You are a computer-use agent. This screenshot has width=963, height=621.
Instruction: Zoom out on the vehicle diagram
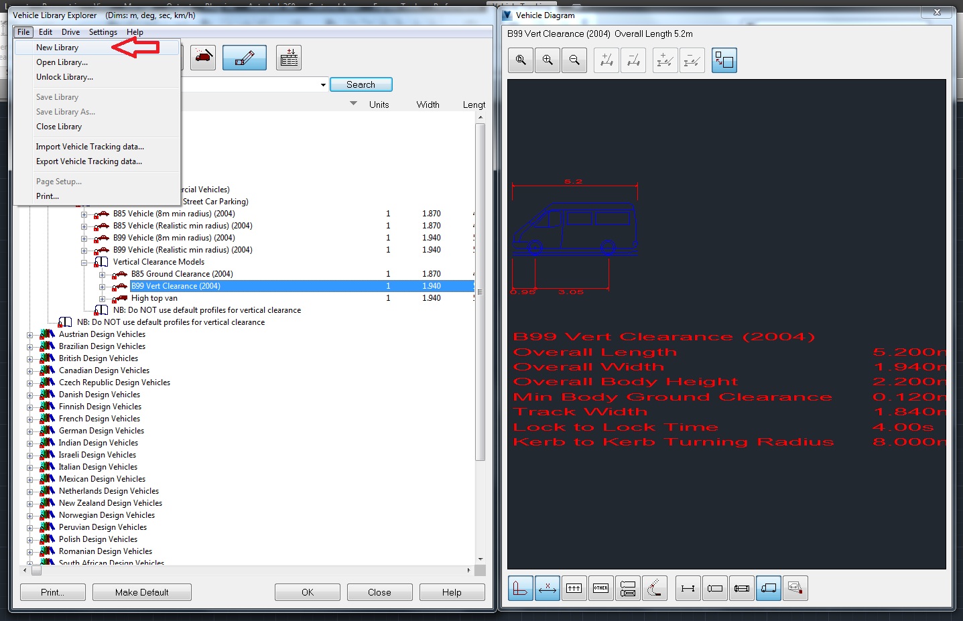[574, 60]
